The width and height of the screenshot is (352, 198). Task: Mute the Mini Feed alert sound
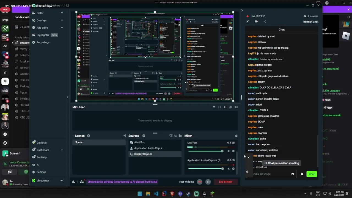pos(236,107)
